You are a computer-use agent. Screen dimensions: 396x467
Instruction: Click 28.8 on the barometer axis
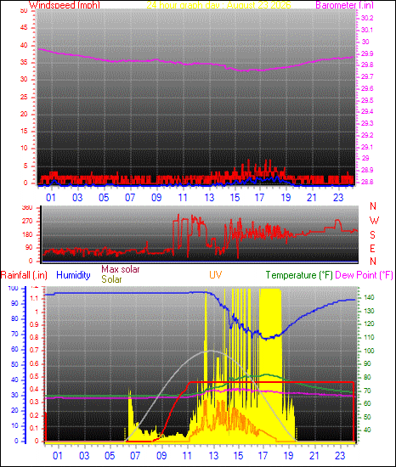[367, 182]
